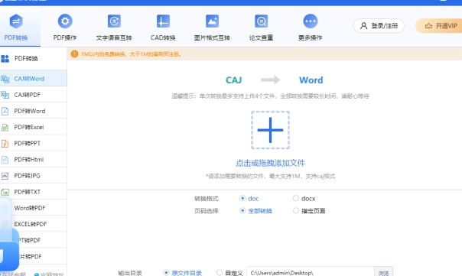
Task: Click the 1M以内的免费转换 notice text
Action: pyautogui.click(x=131, y=54)
